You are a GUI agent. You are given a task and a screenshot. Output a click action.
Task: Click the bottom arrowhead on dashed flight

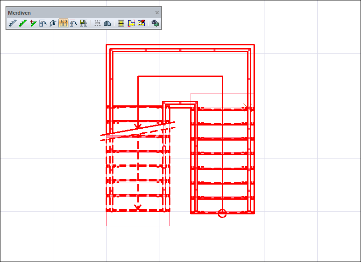(138, 207)
